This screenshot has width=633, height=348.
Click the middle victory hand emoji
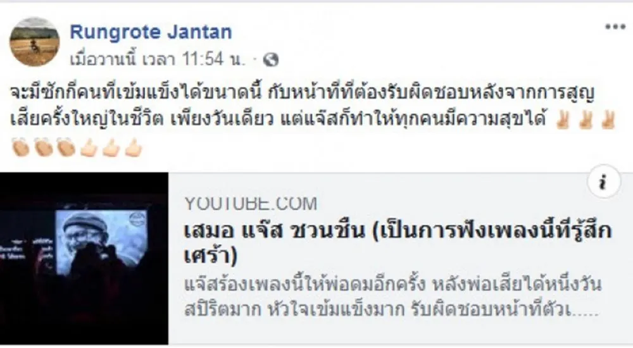(x=585, y=120)
